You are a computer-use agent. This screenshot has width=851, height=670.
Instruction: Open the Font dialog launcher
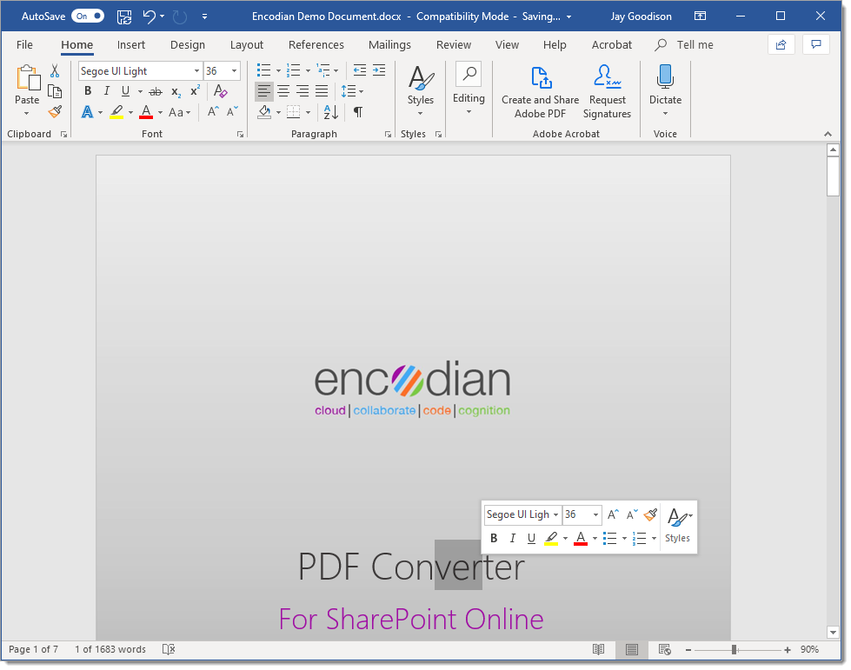click(240, 135)
